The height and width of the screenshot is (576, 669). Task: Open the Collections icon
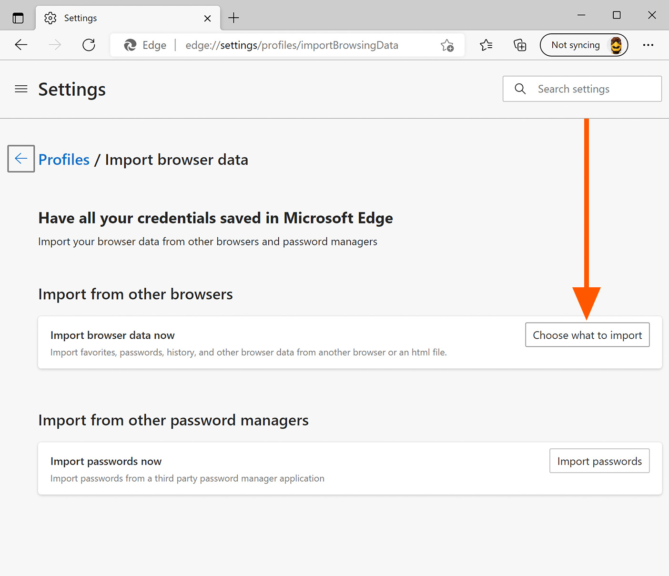520,45
